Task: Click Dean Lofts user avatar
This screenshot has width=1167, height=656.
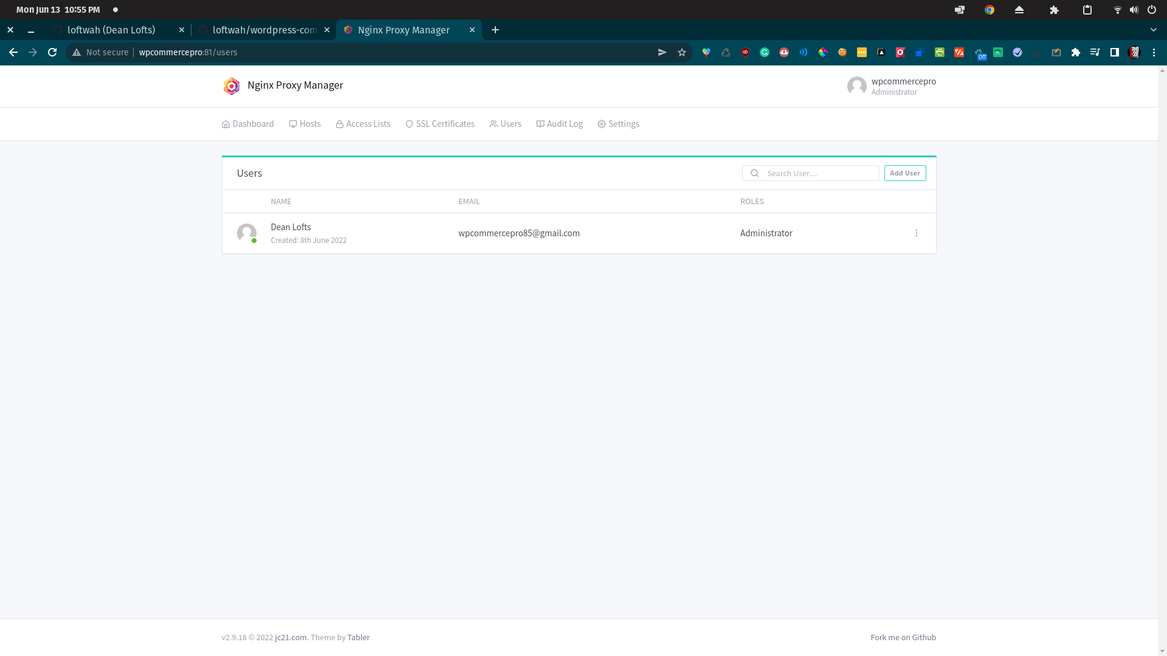Action: [247, 233]
